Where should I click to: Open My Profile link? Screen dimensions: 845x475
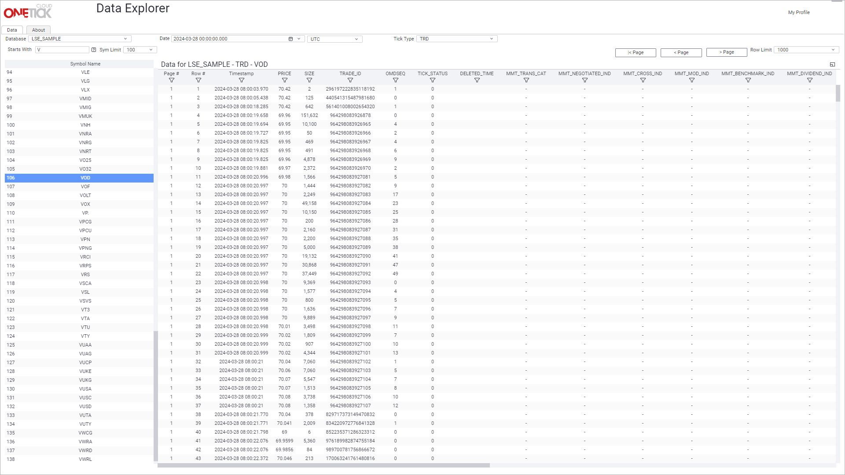798,12
